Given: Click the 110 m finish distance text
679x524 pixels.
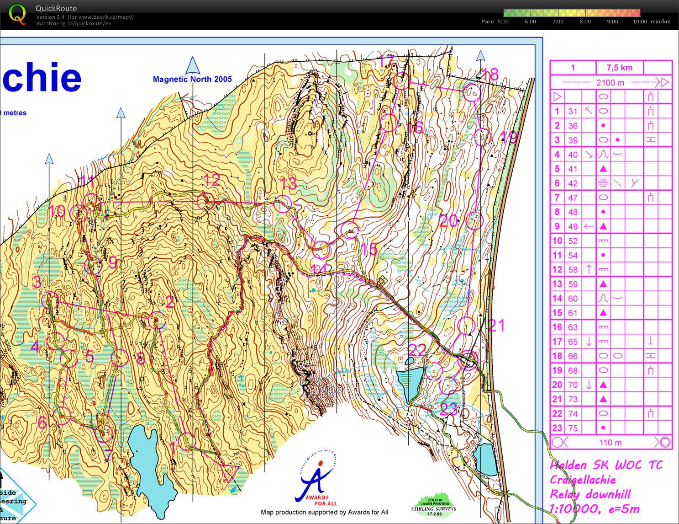Looking at the screenshot, I should click(610, 443).
